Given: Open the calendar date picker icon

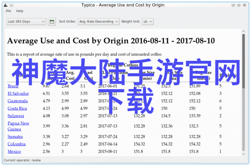Looking at the screenshot, I should [x=52, y=22].
